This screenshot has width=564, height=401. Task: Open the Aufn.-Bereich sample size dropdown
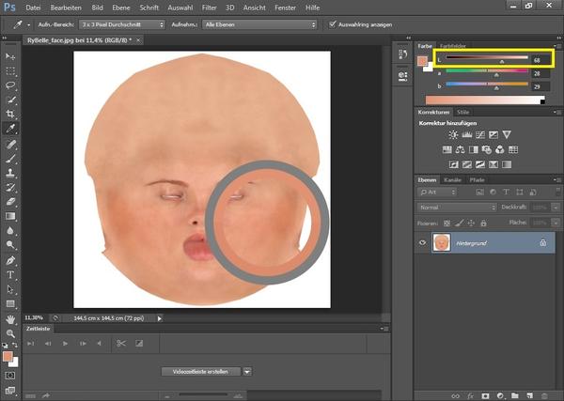click(123, 24)
